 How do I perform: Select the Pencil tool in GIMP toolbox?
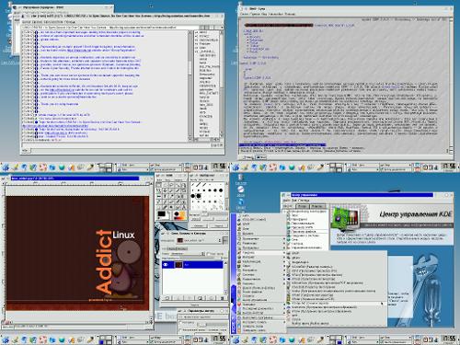tap(159, 201)
